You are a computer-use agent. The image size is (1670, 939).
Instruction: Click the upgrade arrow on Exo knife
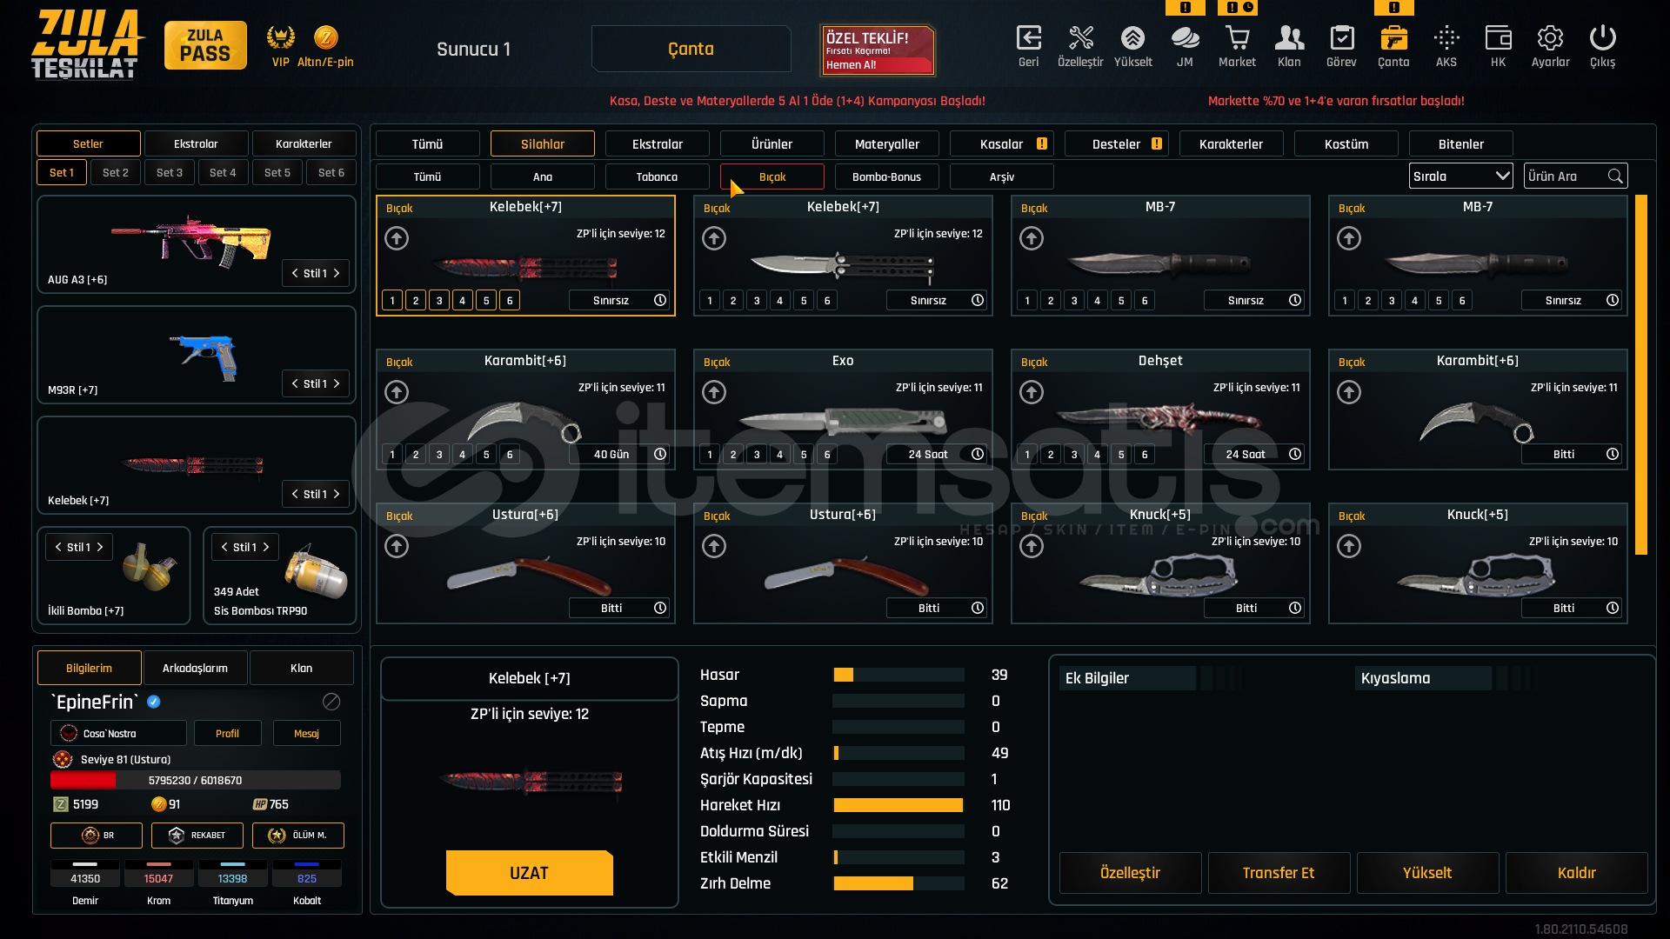pyautogui.click(x=714, y=392)
